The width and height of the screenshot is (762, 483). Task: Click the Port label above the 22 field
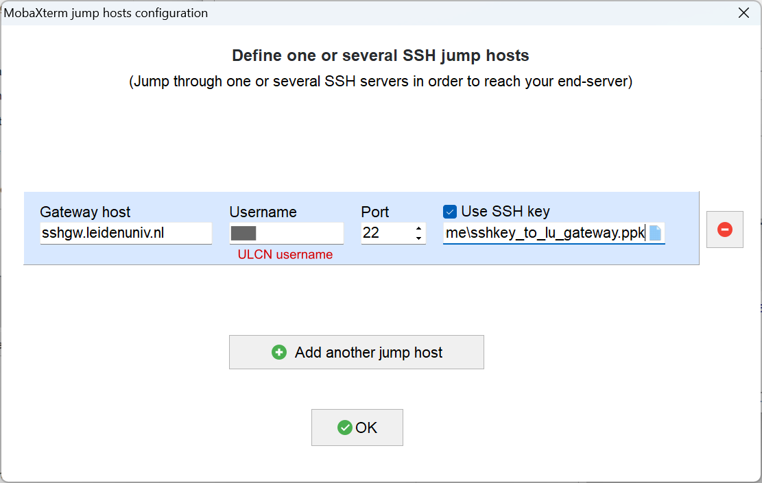pyautogui.click(x=374, y=212)
